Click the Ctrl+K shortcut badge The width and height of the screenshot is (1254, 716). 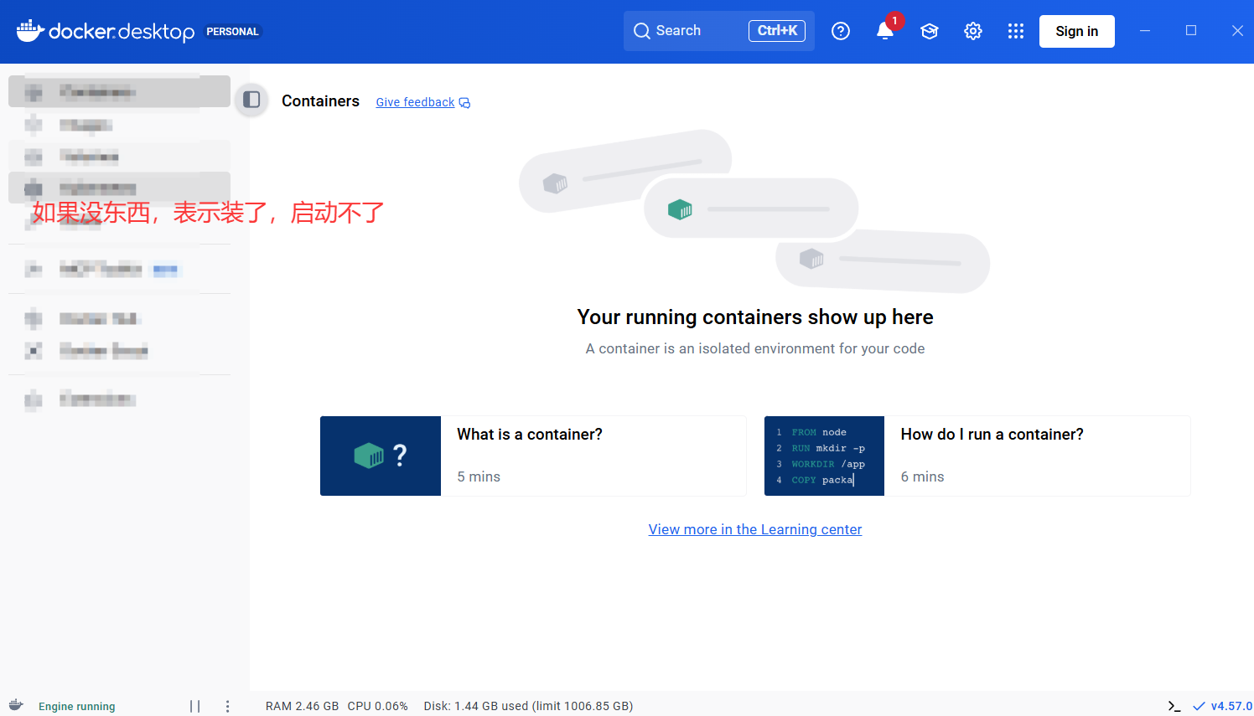(x=777, y=31)
